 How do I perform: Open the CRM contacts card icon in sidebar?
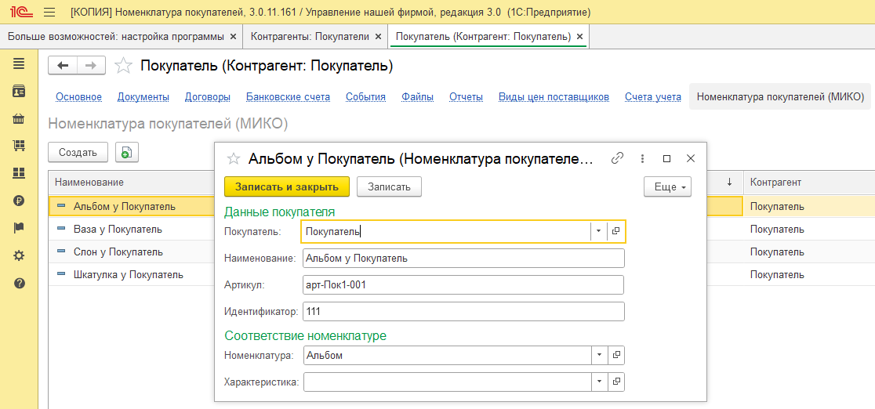coord(19,92)
